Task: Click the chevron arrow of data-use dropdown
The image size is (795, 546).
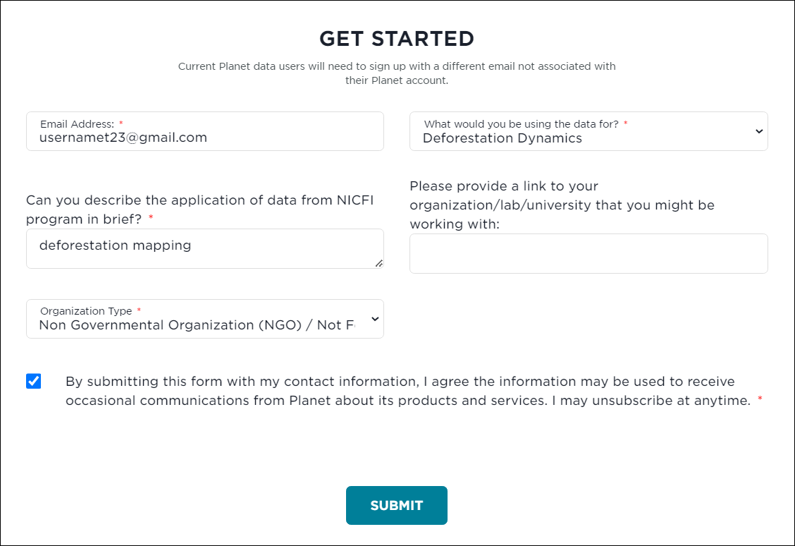Action: click(x=758, y=131)
